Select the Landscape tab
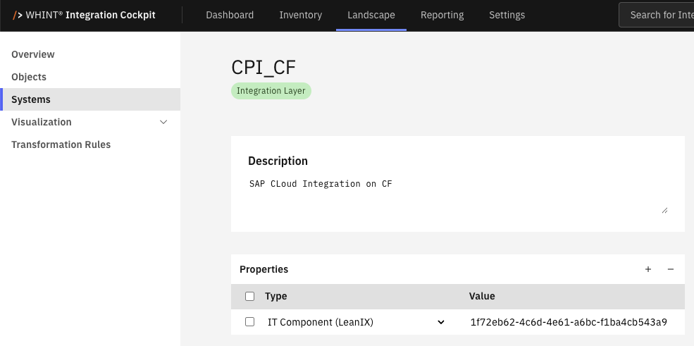 pyautogui.click(x=371, y=15)
